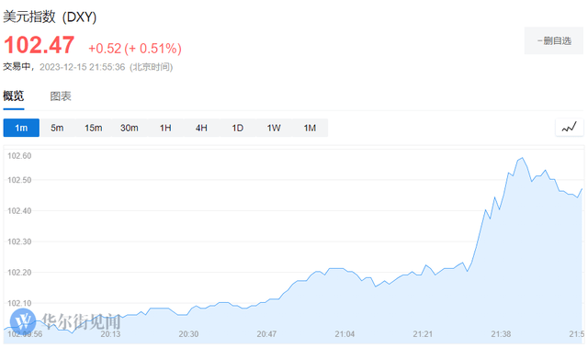Click the 20:30 time axis label
Viewport: 588px width, 348px height.
[188, 333]
